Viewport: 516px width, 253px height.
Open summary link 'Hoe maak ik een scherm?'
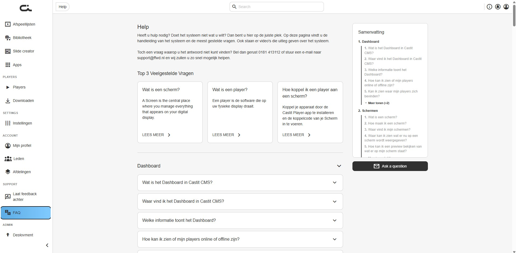[386, 123]
